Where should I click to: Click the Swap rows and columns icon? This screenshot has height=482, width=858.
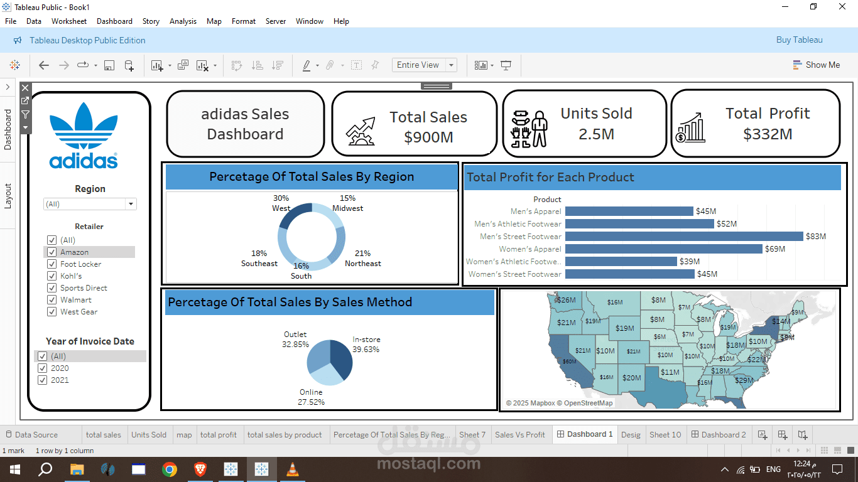[x=237, y=65]
